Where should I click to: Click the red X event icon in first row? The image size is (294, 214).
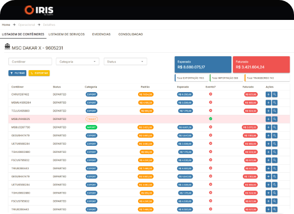point(211,94)
